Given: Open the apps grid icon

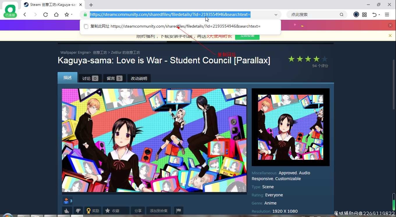Looking at the screenshot, I should pos(364,15).
